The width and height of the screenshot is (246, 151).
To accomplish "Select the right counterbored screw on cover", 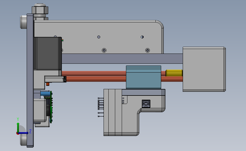I will point(148,50).
